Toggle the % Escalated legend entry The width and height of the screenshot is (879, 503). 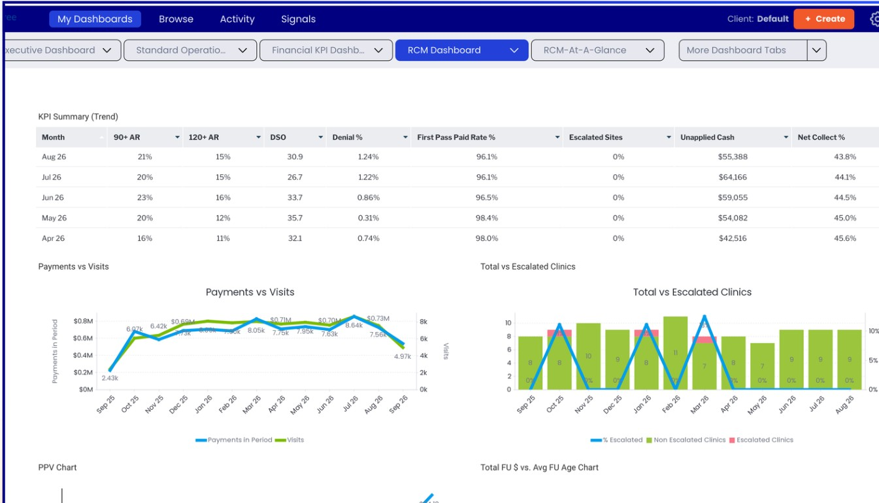[x=617, y=440]
